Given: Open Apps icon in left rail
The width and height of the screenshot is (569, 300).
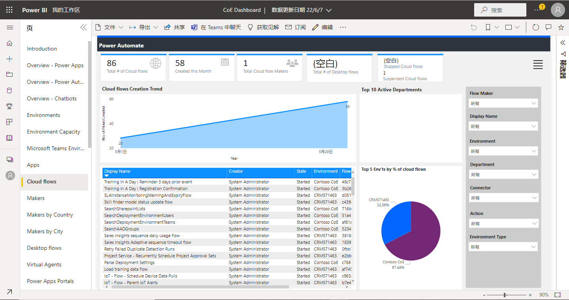Looking at the screenshot, I should (x=10, y=122).
